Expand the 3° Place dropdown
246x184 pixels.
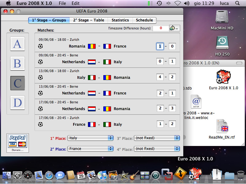157,138
